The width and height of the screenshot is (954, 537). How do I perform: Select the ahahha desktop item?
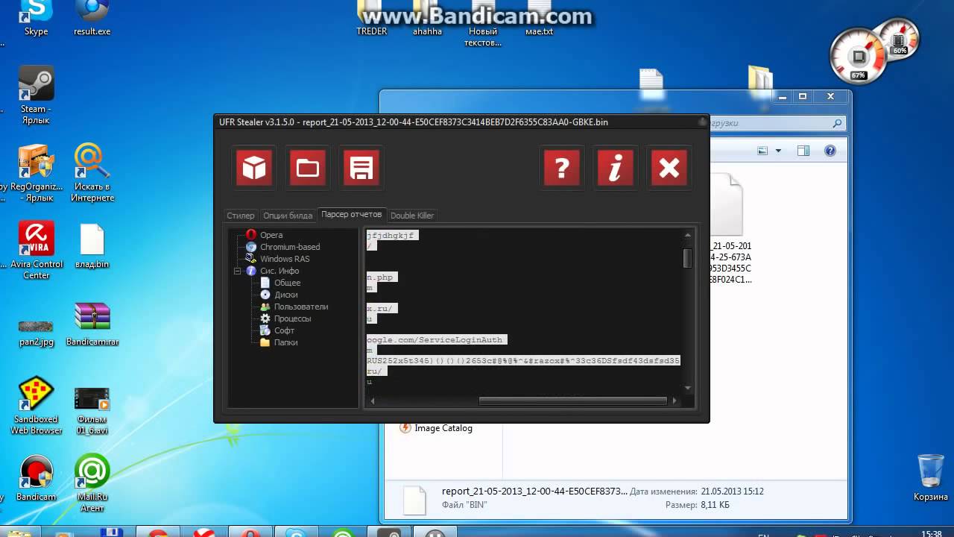pos(427,19)
